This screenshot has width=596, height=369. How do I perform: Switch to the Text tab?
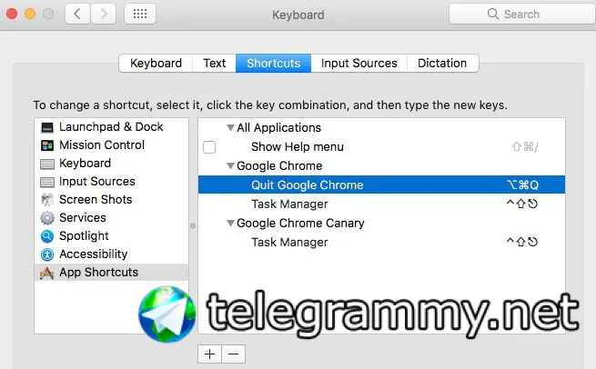[x=215, y=63]
